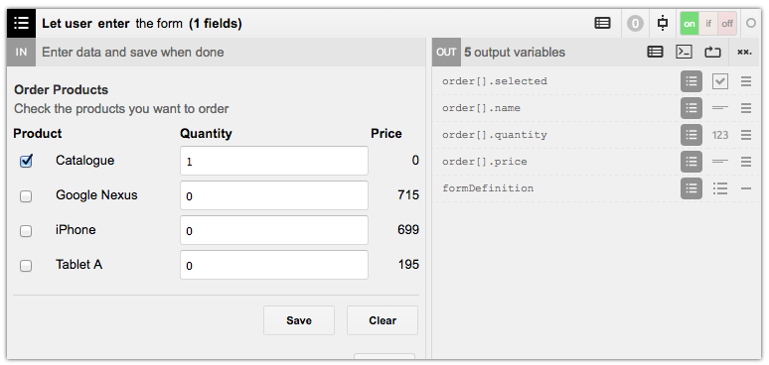This screenshot has width=769, height=365.
Task: Click the Save button
Action: coord(299,320)
